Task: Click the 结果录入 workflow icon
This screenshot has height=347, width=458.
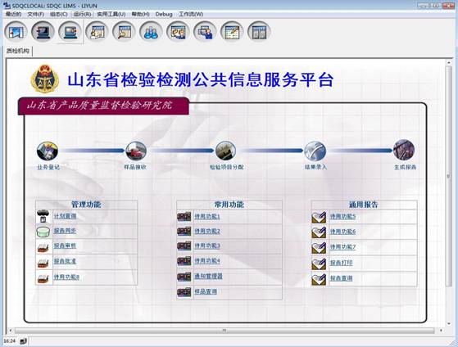Action: click(315, 151)
